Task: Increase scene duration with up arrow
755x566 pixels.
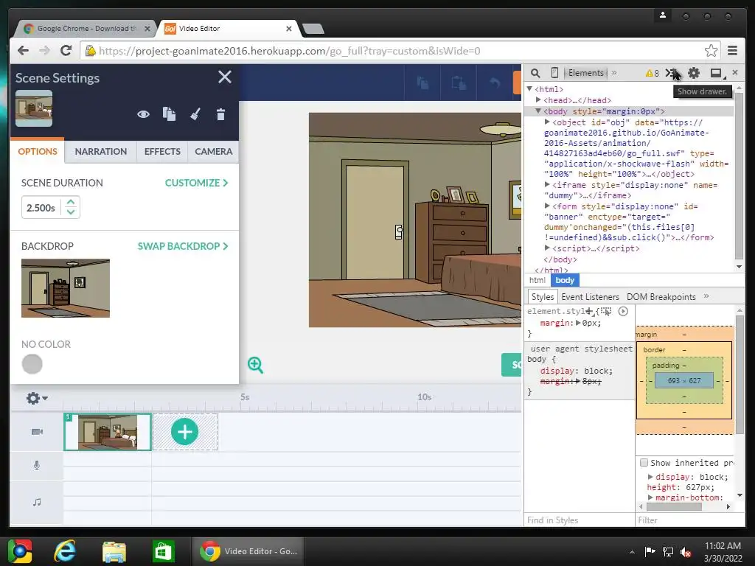Action: (x=71, y=202)
